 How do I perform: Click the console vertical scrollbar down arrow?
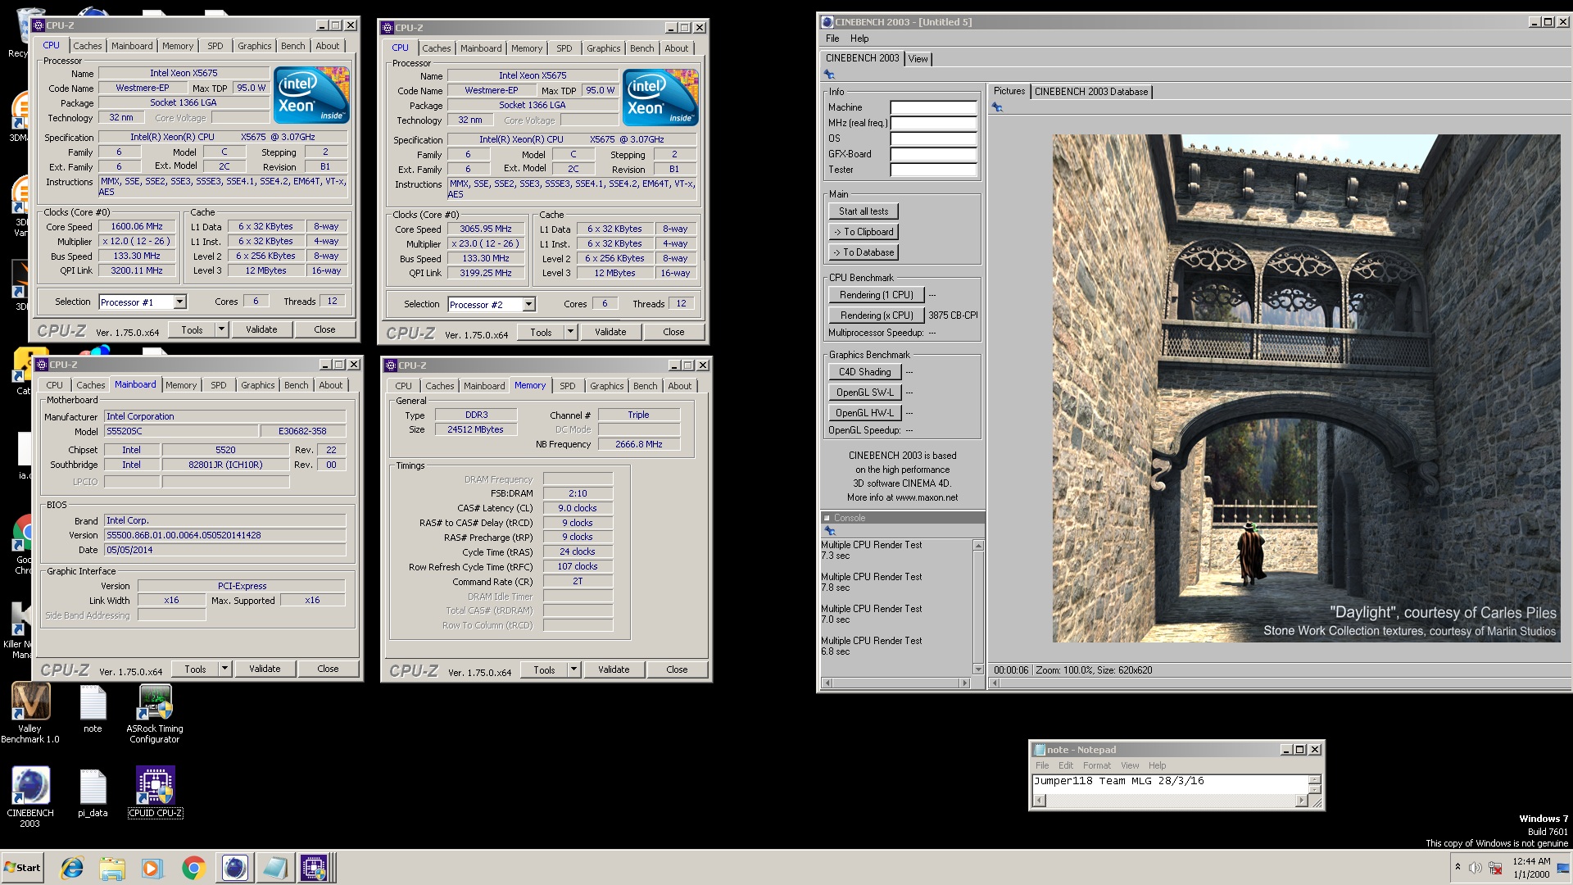(978, 669)
